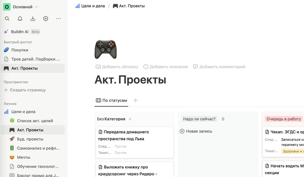Click the gamepad page icon above the title
The image size is (304, 177).
[105, 49]
